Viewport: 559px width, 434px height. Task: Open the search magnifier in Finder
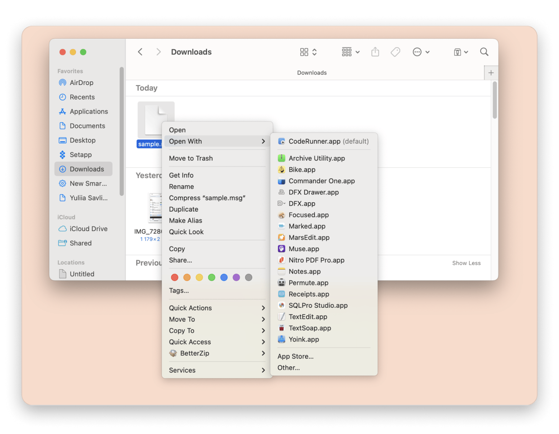click(x=484, y=52)
